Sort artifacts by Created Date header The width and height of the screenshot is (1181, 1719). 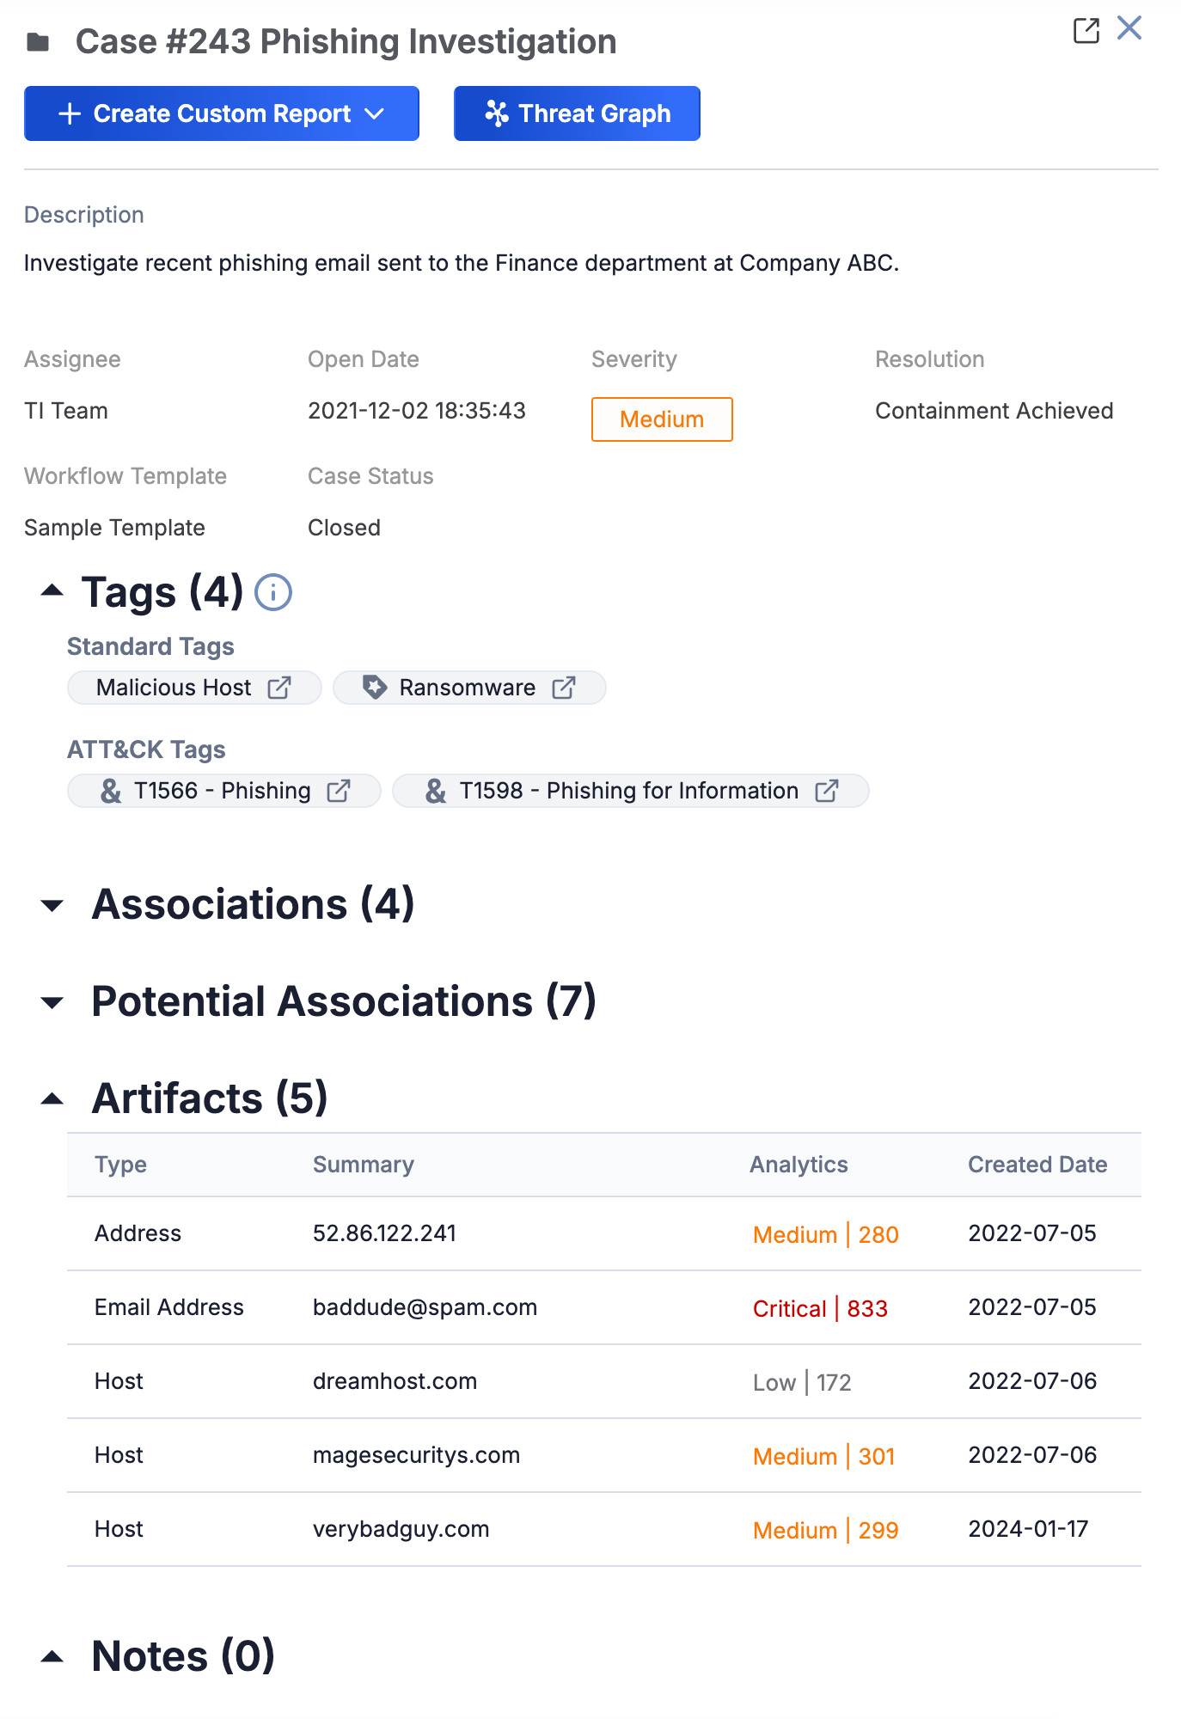[1037, 1165]
